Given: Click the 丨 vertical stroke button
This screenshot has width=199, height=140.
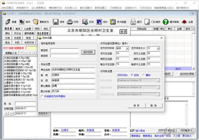Looking at the screenshot, I should coord(30,53).
